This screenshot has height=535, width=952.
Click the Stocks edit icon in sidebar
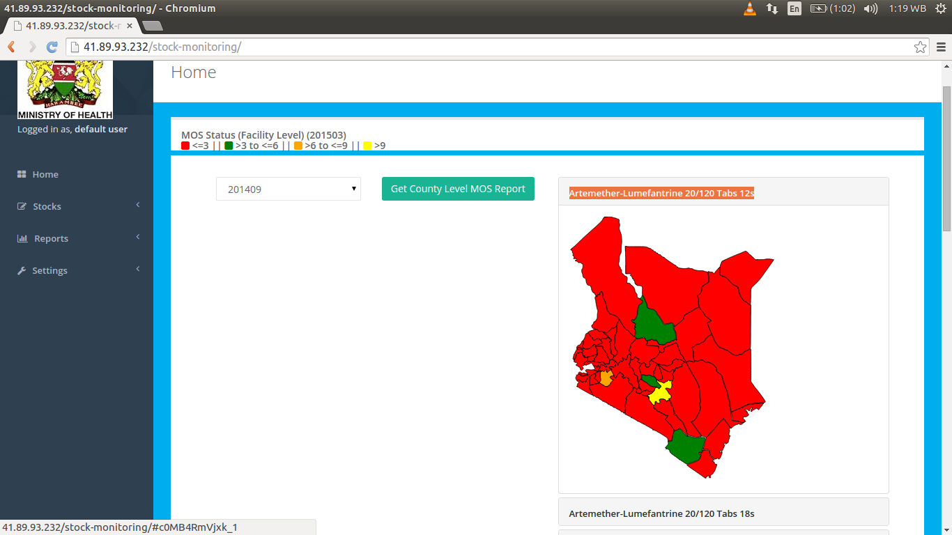click(22, 206)
